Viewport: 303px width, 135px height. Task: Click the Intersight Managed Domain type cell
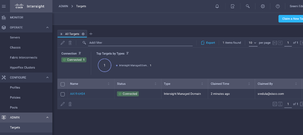click(x=182, y=94)
